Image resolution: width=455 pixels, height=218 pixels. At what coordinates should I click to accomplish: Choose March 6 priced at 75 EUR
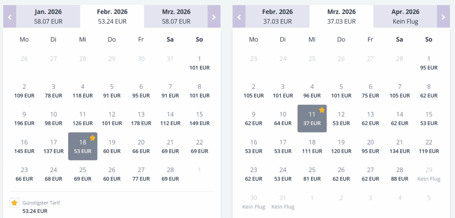pos(370,91)
